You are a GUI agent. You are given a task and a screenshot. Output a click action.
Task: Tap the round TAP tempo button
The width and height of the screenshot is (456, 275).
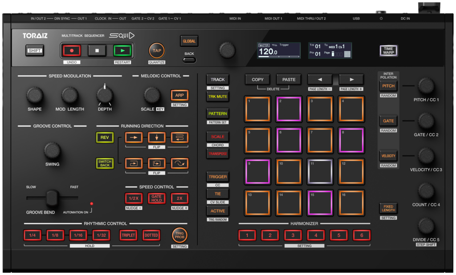click(x=157, y=51)
